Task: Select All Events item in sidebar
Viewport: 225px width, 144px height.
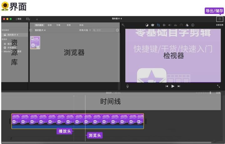Action: [10, 47]
